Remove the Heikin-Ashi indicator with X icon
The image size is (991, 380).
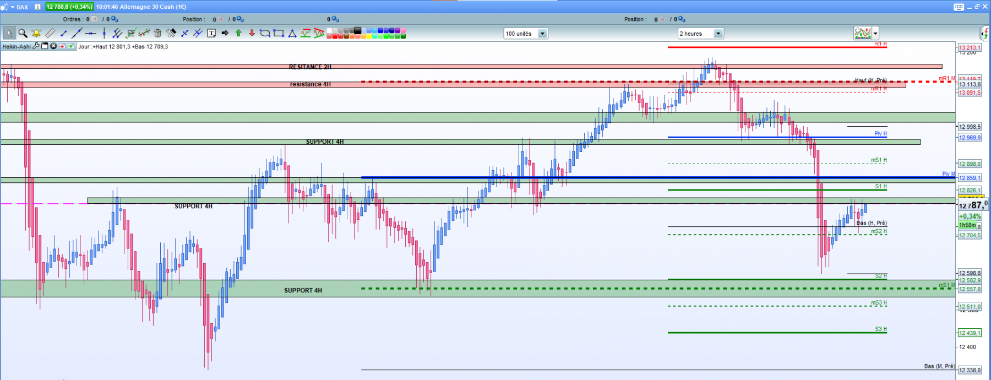click(x=53, y=46)
